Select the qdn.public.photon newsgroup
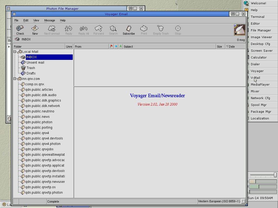Screen dimensions: 278x208 coord(39,122)
